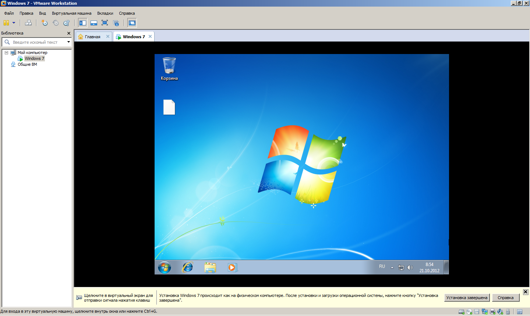Open the Справка menu
Image resolution: width=530 pixels, height=316 pixels.
click(127, 13)
